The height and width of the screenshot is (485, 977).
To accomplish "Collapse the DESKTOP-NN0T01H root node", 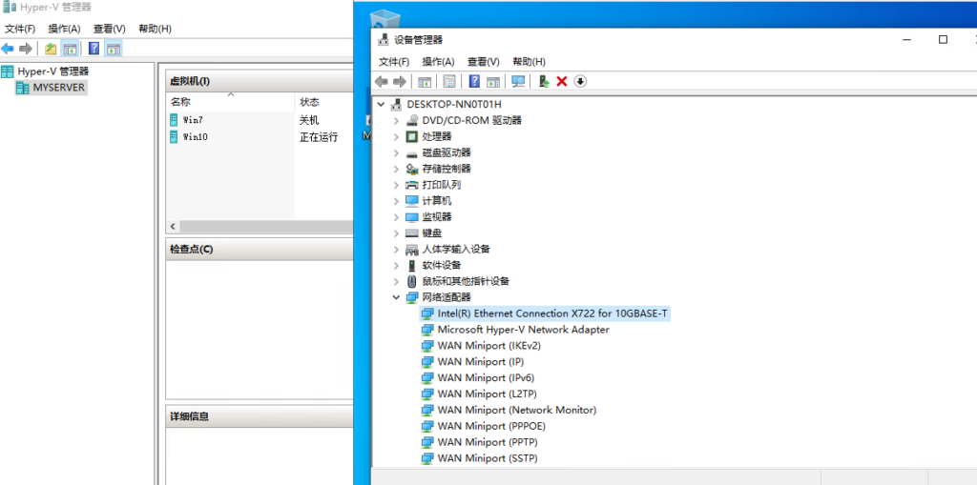I will 381,104.
